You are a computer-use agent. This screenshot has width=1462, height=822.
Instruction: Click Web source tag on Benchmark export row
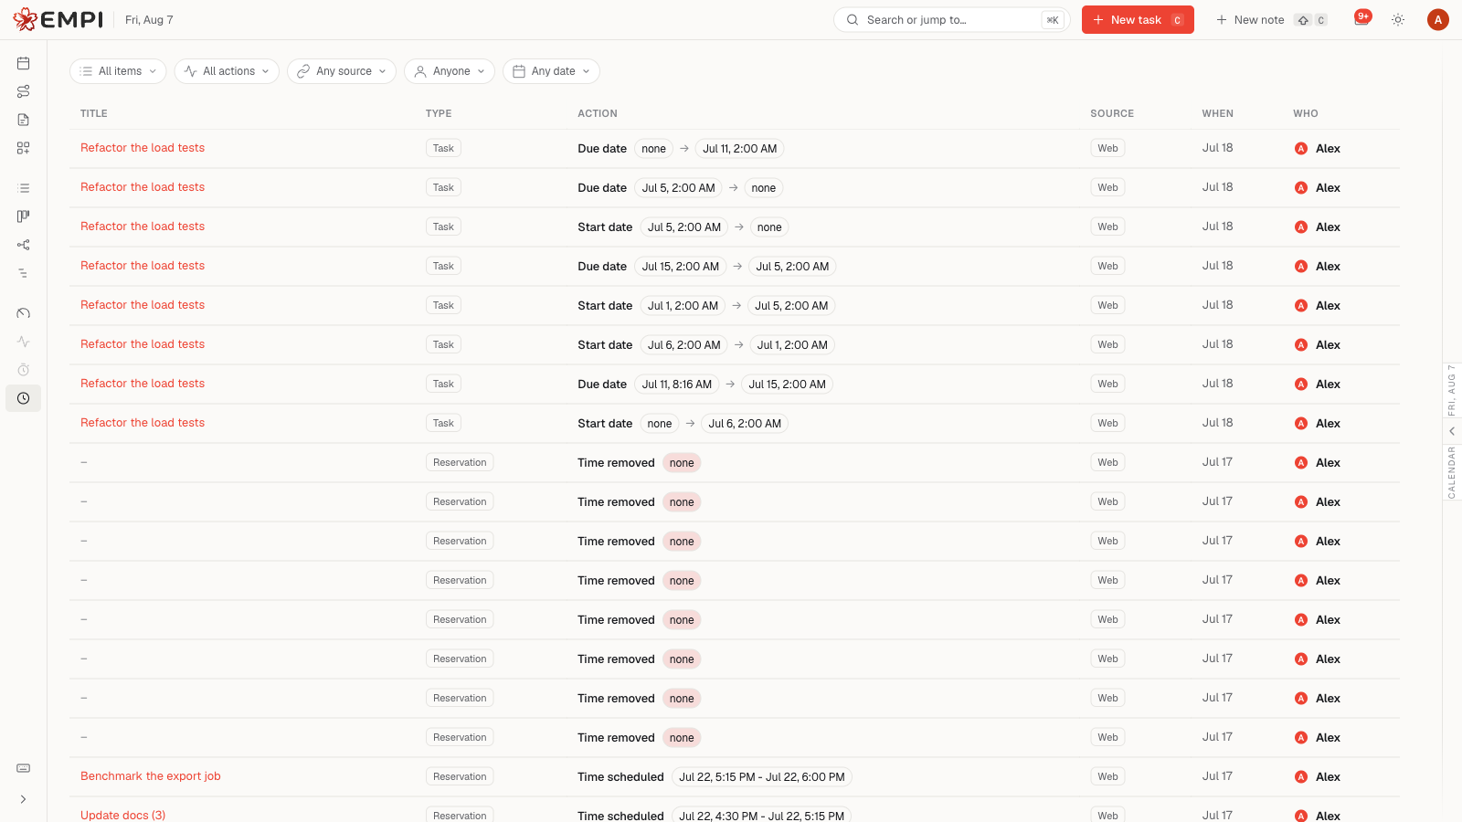pyautogui.click(x=1108, y=776)
